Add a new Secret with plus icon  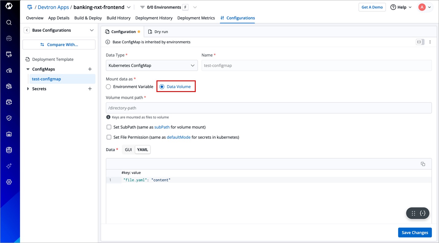90,89
